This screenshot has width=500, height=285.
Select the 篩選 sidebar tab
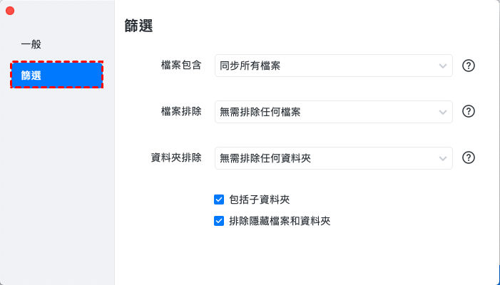[x=57, y=75]
